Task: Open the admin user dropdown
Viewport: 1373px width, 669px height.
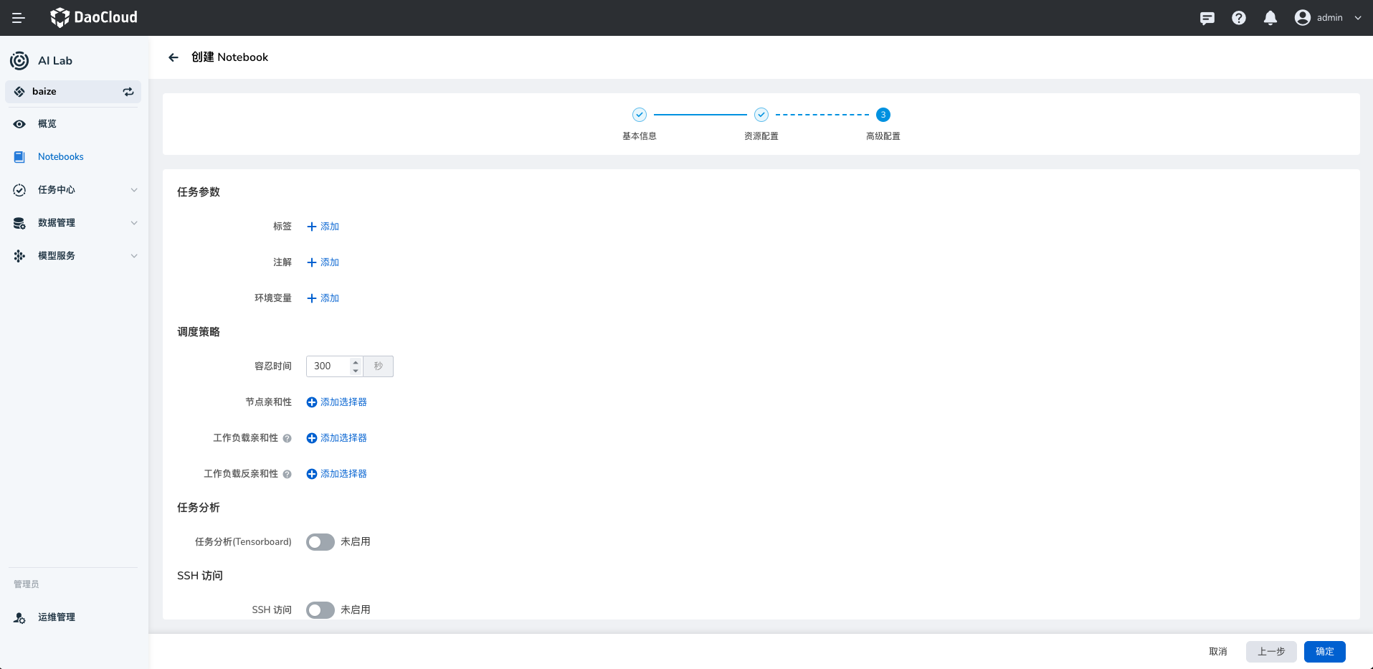Action: 1329,18
